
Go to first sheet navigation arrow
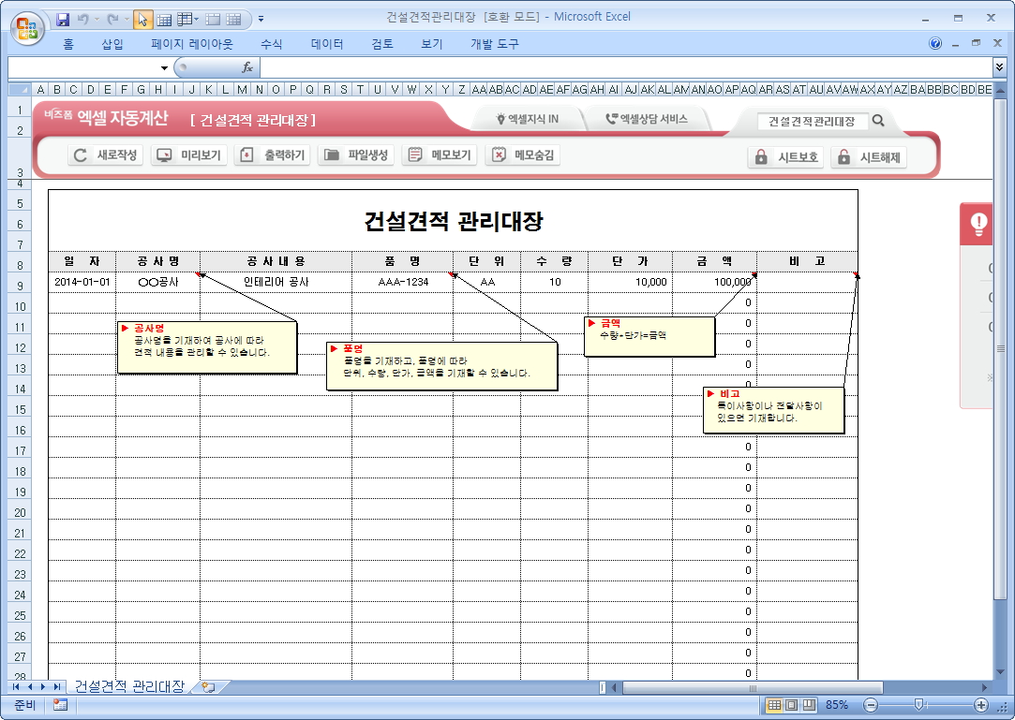pyautogui.click(x=16, y=687)
